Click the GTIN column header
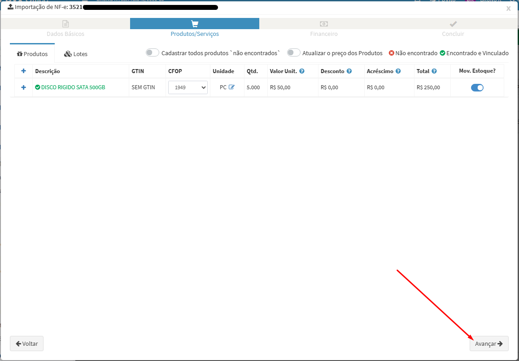Image resolution: width=519 pixels, height=361 pixels. pyautogui.click(x=138, y=71)
